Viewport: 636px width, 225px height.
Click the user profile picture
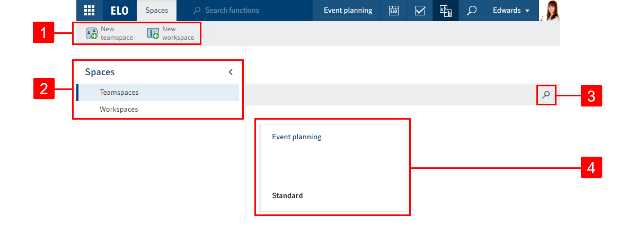point(549,11)
